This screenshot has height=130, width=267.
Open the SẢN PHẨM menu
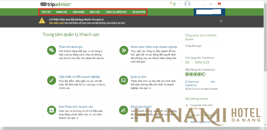point(78,12)
